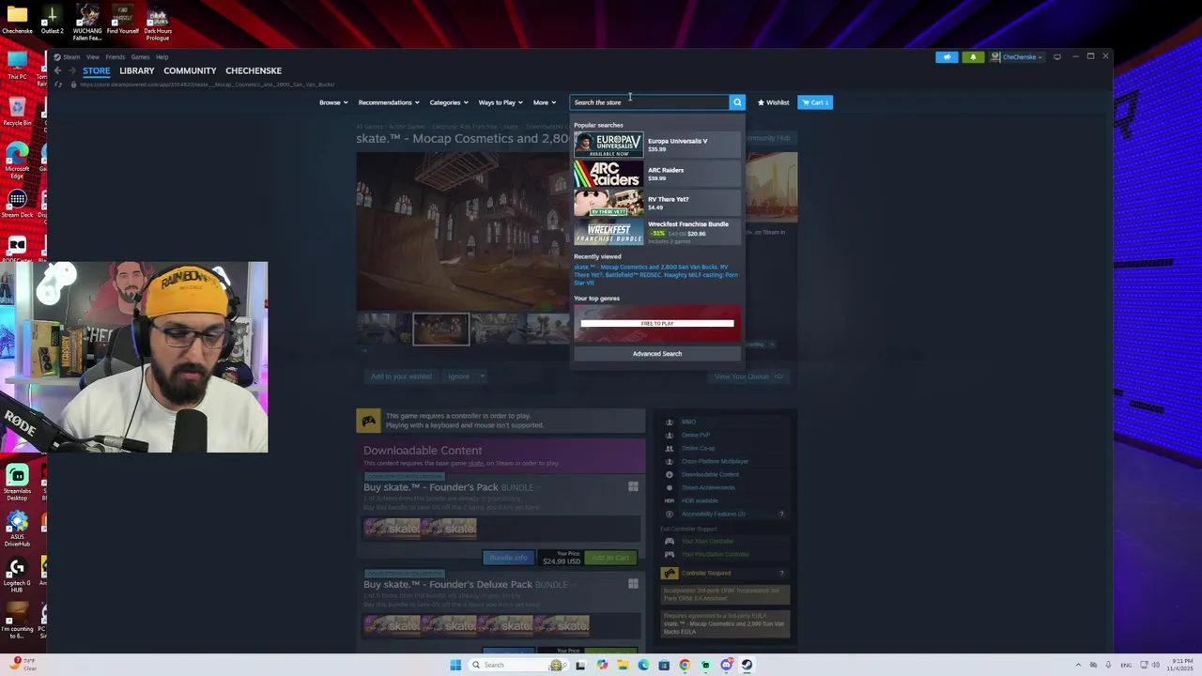The height and width of the screenshot is (676, 1202).
Task: Expand the Categories dropdown
Action: (x=449, y=102)
